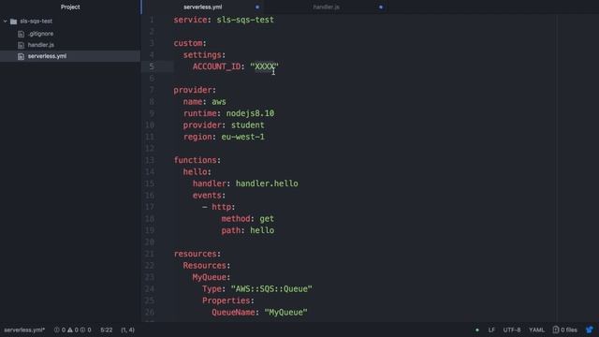
Task: Open linter info count in status bar
Action: [85, 330]
